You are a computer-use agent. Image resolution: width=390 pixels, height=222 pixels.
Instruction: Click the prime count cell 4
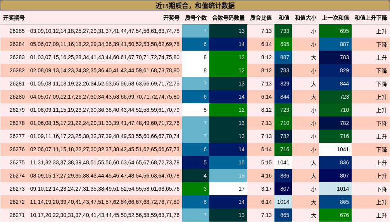(x=196, y=176)
